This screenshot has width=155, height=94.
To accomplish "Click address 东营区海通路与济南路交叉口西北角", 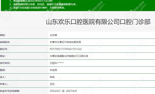I will pyautogui.click(x=69, y=56).
